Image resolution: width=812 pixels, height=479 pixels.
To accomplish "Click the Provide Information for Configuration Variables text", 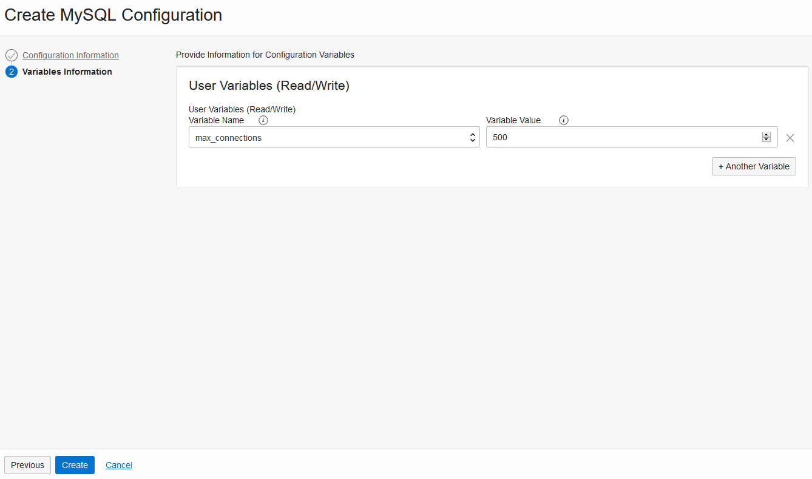I will point(265,55).
